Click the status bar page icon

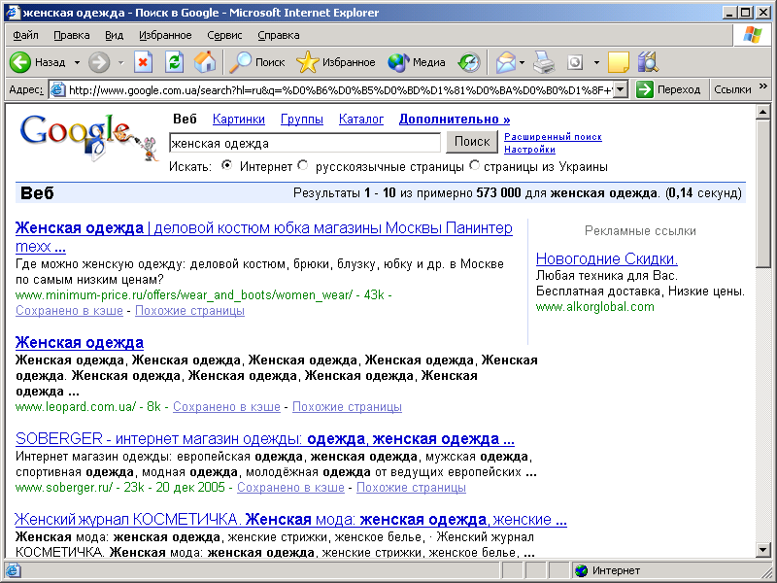[13, 570]
